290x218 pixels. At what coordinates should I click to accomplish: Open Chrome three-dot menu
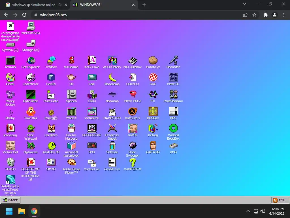[x=284, y=15]
